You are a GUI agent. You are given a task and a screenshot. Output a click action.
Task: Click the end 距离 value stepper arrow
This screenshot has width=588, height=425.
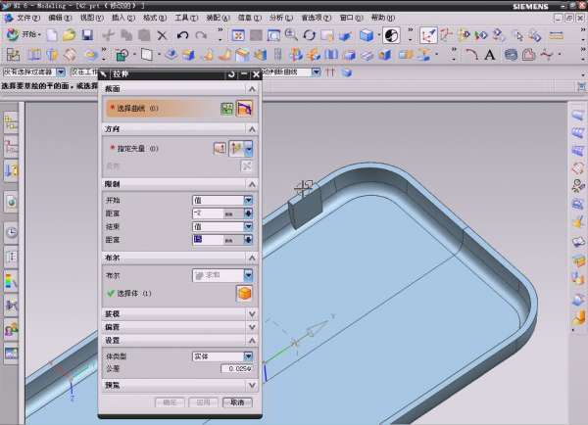coord(249,239)
